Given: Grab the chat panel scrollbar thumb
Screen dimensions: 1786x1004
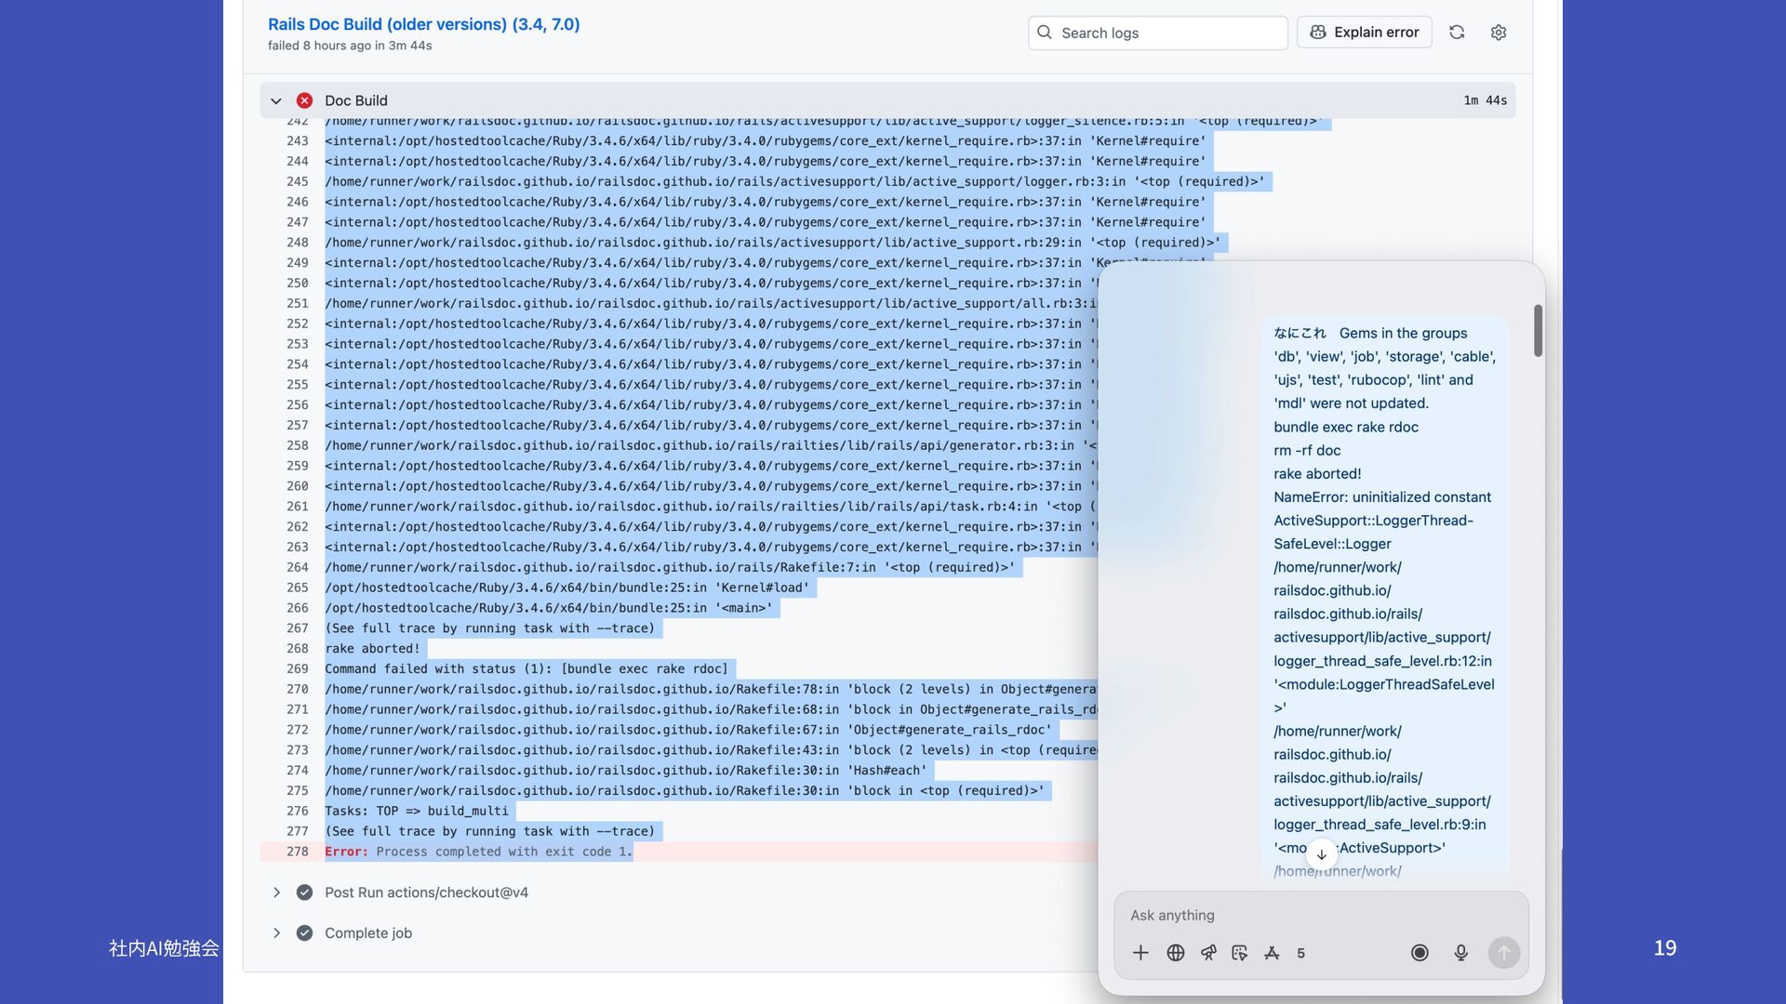Looking at the screenshot, I should [1538, 330].
